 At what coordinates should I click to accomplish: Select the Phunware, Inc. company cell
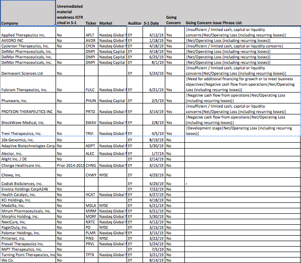[x=28, y=98]
